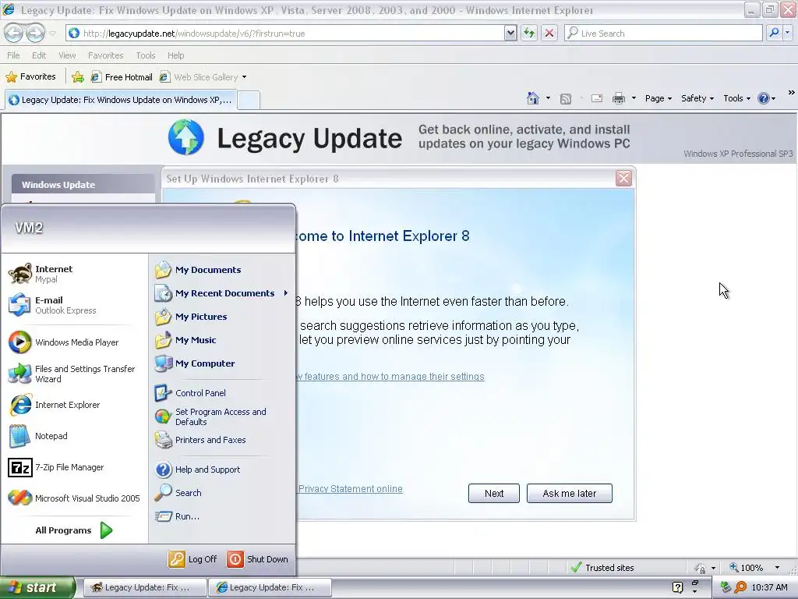The image size is (798, 599).
Task: Open a new blank tab
Action: tap(249, 100)
